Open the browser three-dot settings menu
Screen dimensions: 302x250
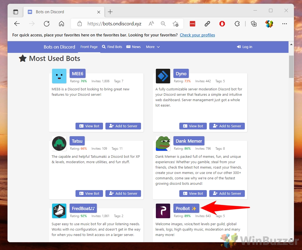(x=284, y=24)
